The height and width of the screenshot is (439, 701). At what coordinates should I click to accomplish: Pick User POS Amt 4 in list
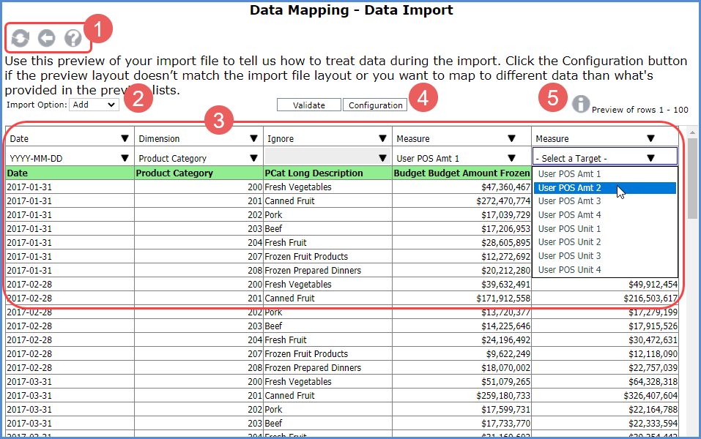click(x=569, y=215)
